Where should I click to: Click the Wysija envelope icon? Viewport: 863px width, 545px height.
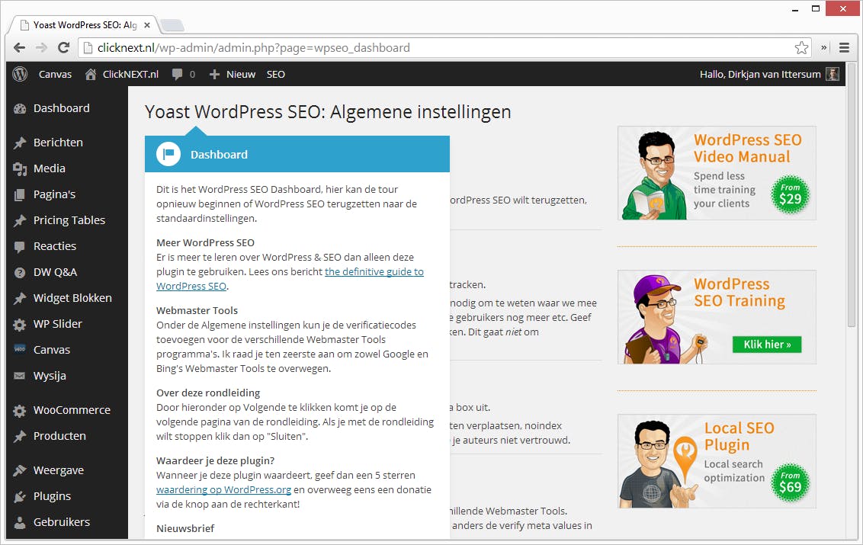[20, 376]
